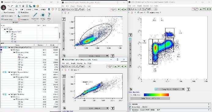
Task: Click the undo arrow in the right graph window
Action: tap(193, 9)
